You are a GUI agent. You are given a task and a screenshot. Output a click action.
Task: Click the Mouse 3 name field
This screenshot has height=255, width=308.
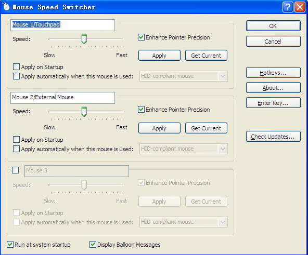[76, 171]
